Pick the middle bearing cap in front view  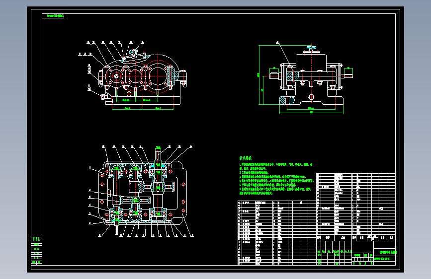point(135,75)
